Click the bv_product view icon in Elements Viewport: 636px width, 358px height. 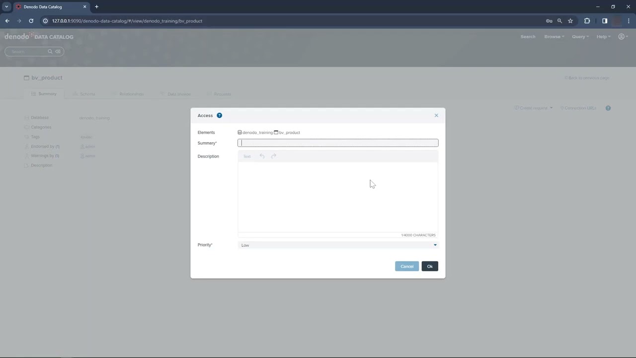click(x=276, y=132)
